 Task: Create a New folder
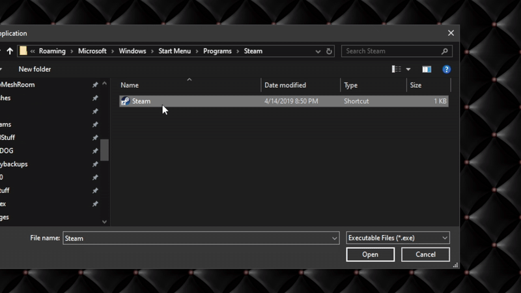[x=35, y=69]
